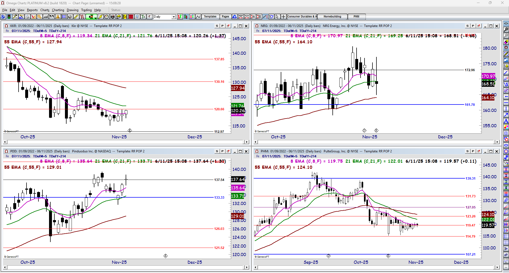
Task: Click the yellow lightning bolt icon
Action: coord(100,17)
